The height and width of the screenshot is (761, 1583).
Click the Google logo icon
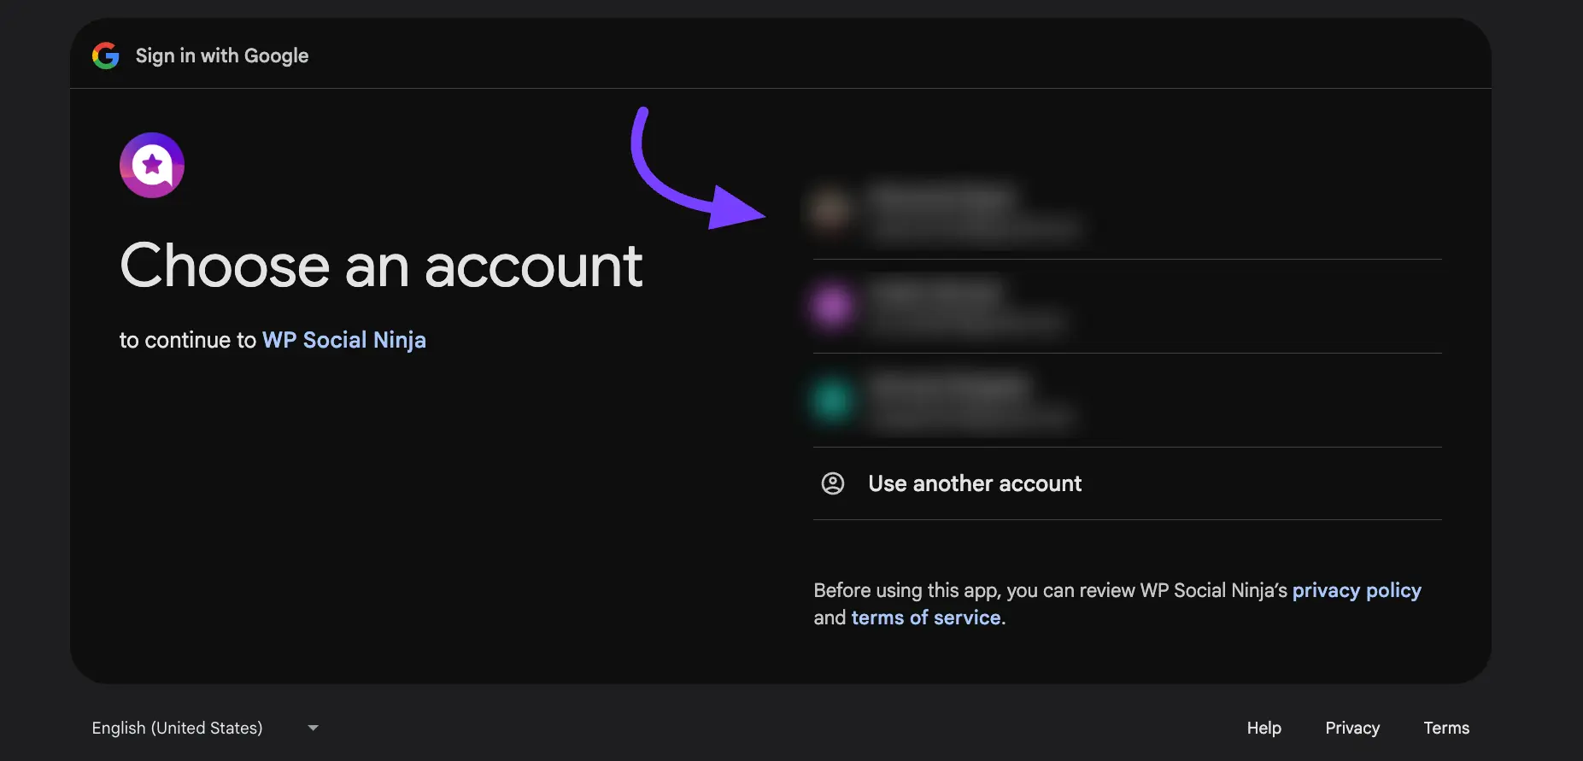[106, 56]
